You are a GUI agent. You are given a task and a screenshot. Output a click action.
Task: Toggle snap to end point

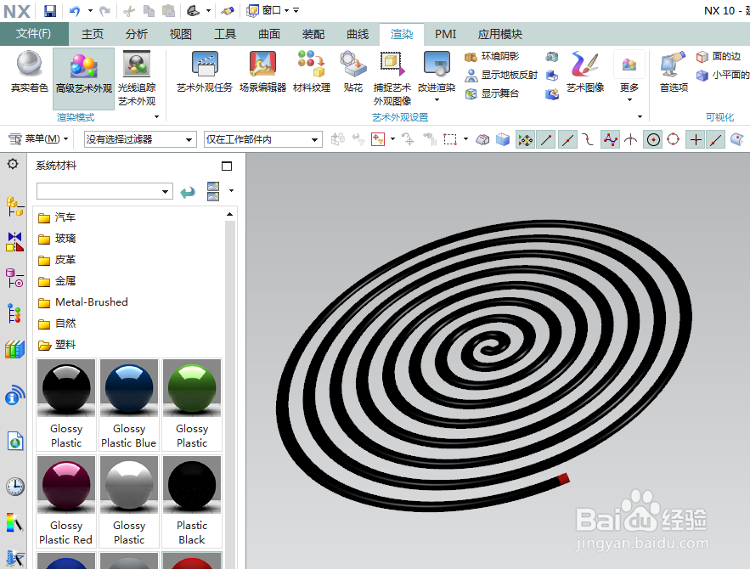[546, 139]
